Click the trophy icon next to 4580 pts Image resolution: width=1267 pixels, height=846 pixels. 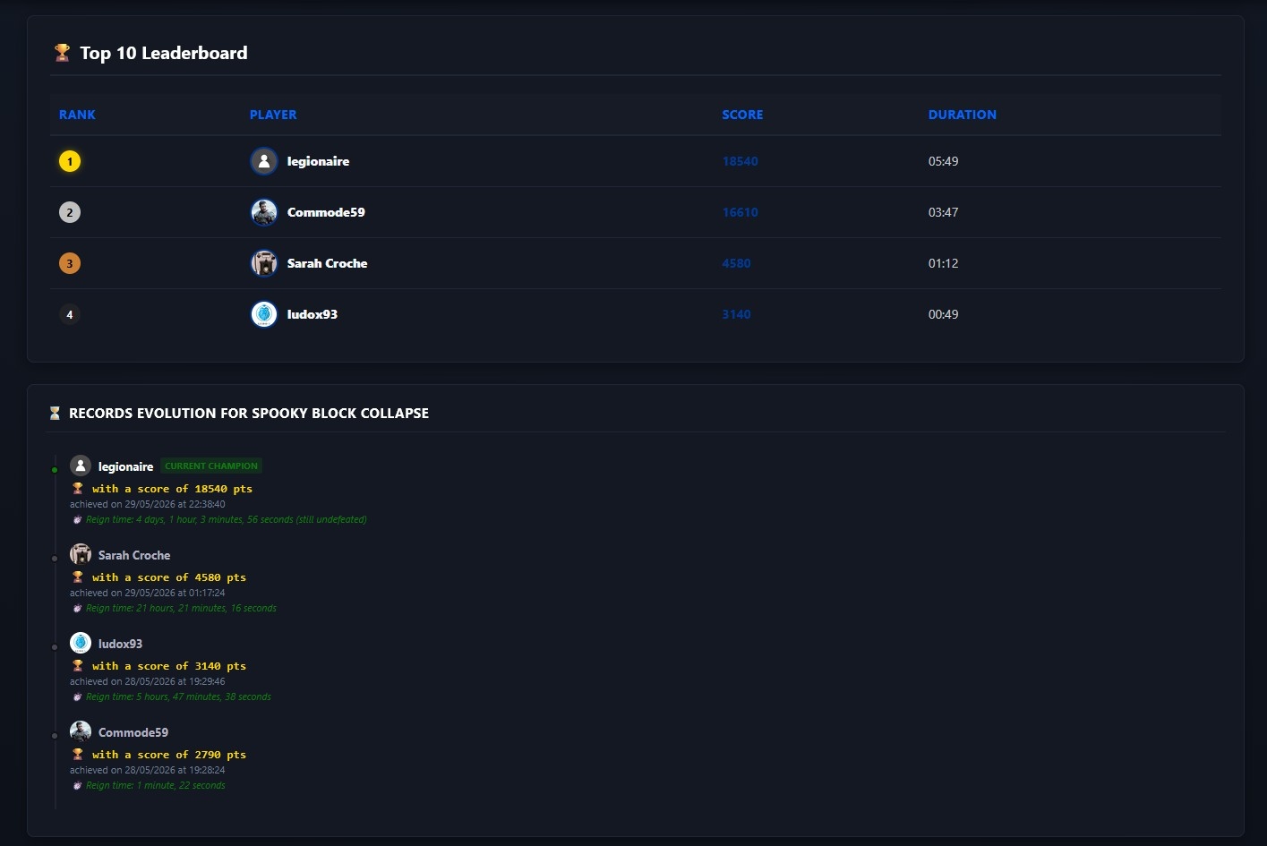[78, 577]
